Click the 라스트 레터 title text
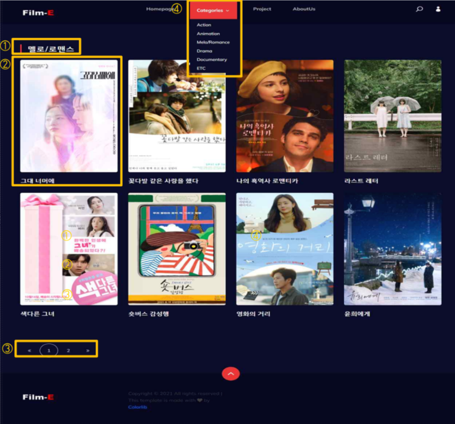The image size is (455, 424). click(361, 181)
